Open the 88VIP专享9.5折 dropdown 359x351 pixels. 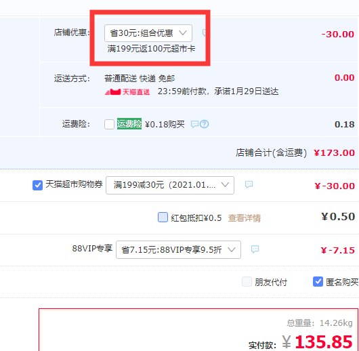(x=178, y=250)
